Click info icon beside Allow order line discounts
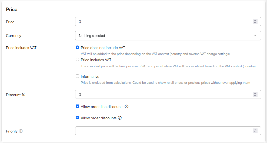The image size is (267, 143). (x=126, y=107)
